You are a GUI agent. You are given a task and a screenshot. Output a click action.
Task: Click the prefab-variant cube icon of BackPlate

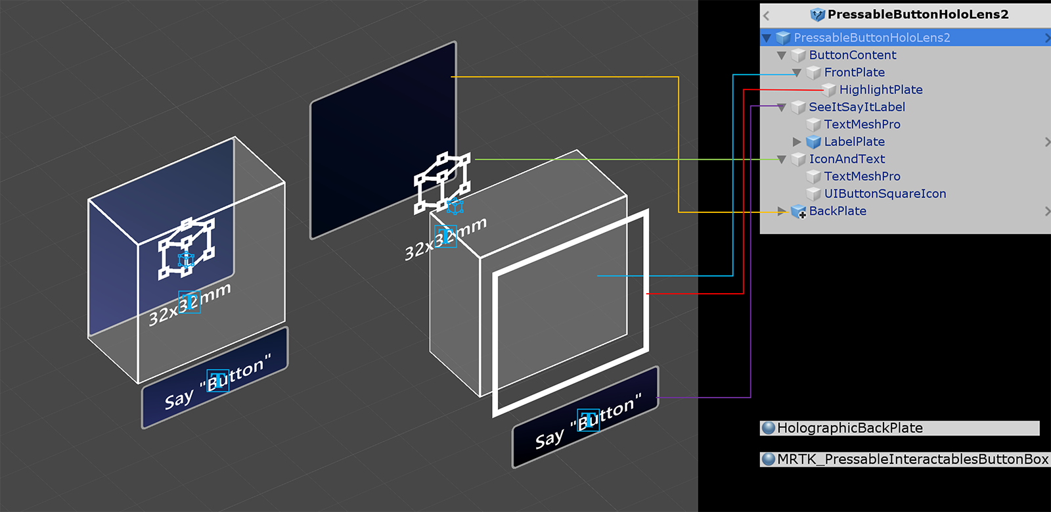coord(799,212)
